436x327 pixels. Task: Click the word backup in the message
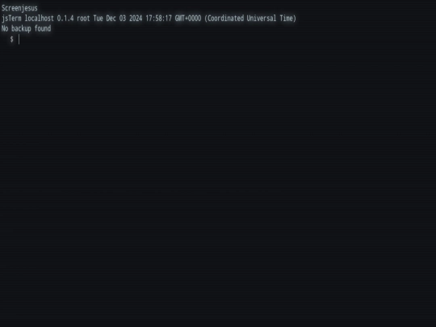tap(21, 28)
